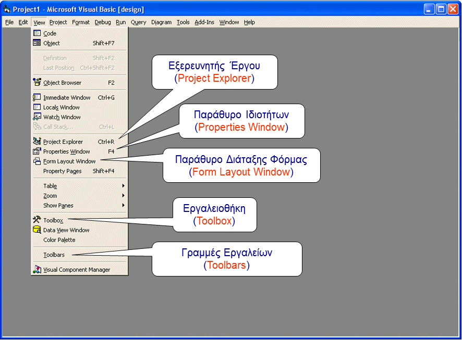This screenshot has height=340, width=462.
Task: Minimize the Visual Basic window
Action: (429, 9)
